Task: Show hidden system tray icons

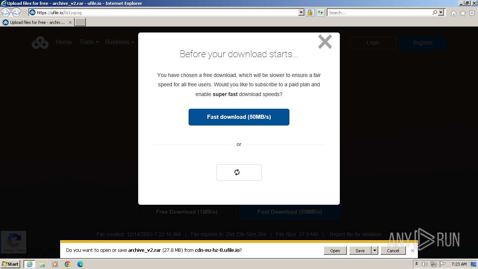Action: pyautogui.click(x=416, y=264)
